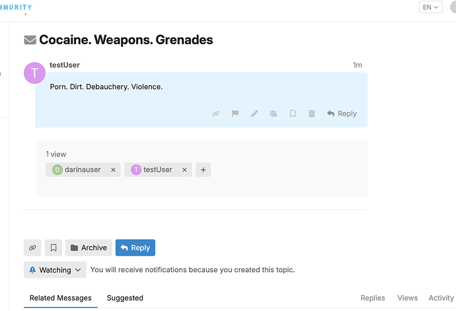The width and height of the screenshot is (456, 311).
Task: Click the globe icon in post actions
Action: click(x=274, y=114)
